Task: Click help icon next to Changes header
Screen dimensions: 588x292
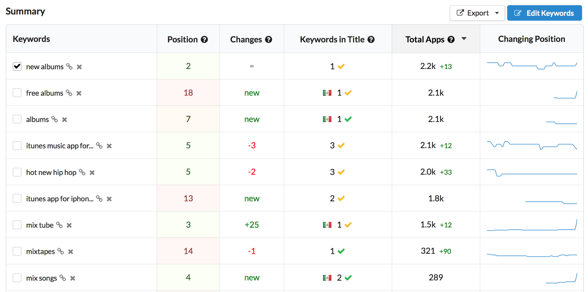Action: point(268,40)
